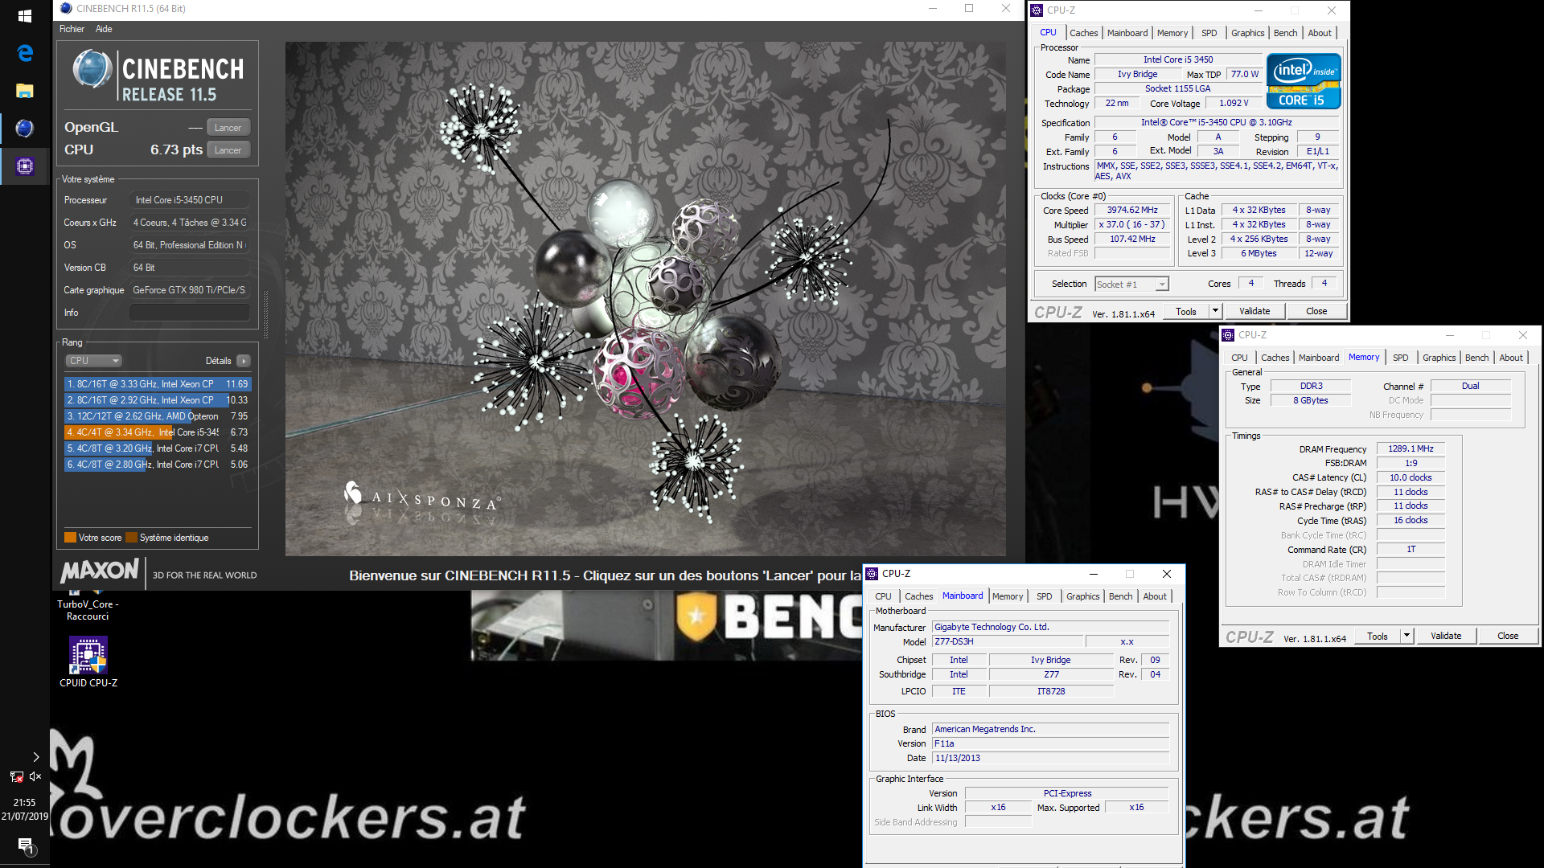Launch Microsoft Edge from taskbar
The height and width of the screenshot is (868, 1544).
pos(25,53)
